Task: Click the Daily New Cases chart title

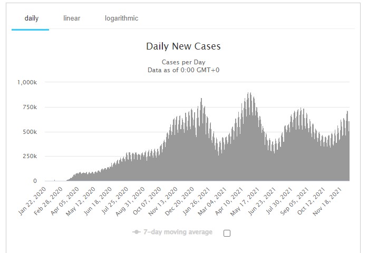Action: click(183, 46)
